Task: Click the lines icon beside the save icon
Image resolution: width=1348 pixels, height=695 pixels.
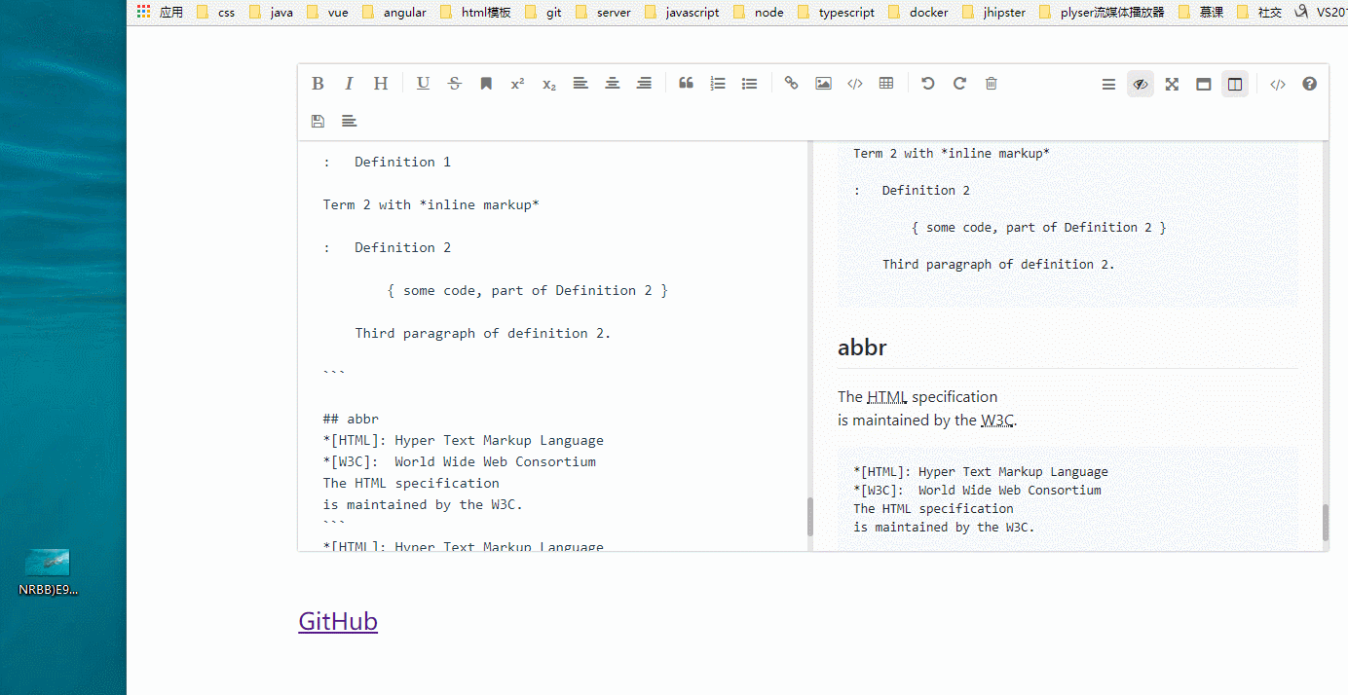Action: (349, 121)
